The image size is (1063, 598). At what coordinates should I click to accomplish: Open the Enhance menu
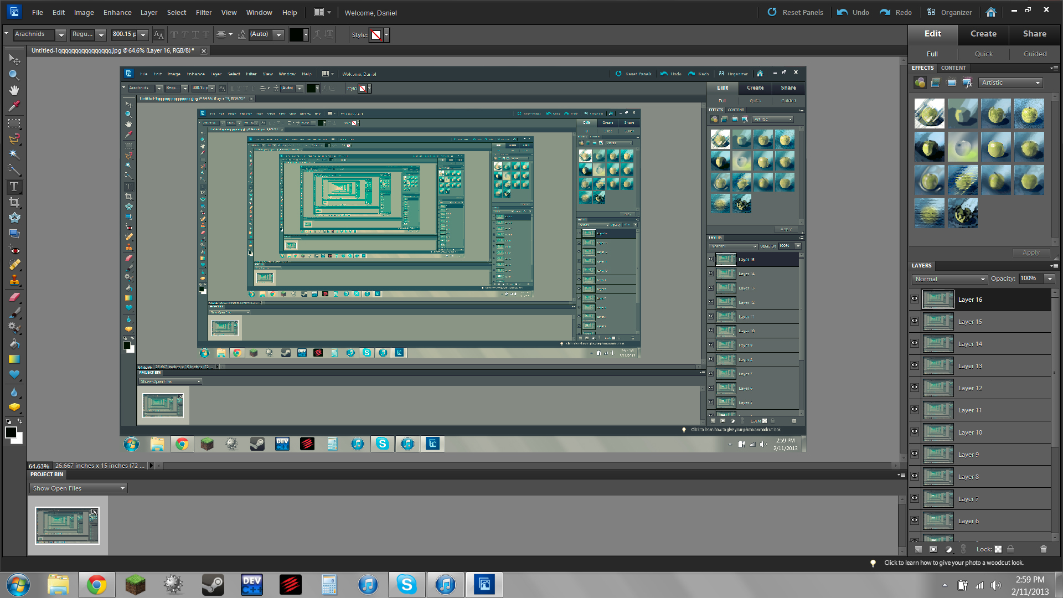click(x=117, y=13)
